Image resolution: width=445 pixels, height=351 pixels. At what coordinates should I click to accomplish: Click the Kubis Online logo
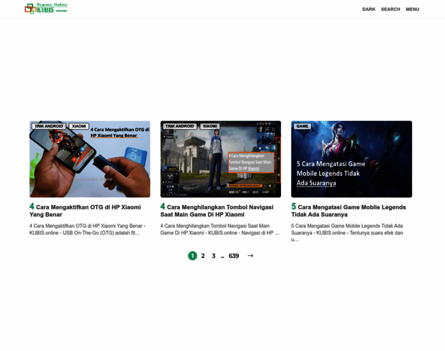pyautogui.click(x=46, y=9)
